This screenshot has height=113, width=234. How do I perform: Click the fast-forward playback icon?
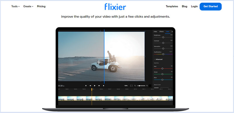pyautogui.click(x=99, y=86)
